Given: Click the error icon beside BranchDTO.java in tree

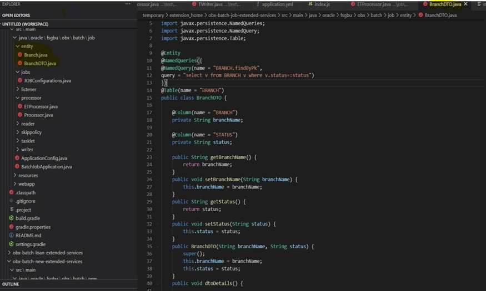Looking at the screenshot, I should click(x=20, y=63).
